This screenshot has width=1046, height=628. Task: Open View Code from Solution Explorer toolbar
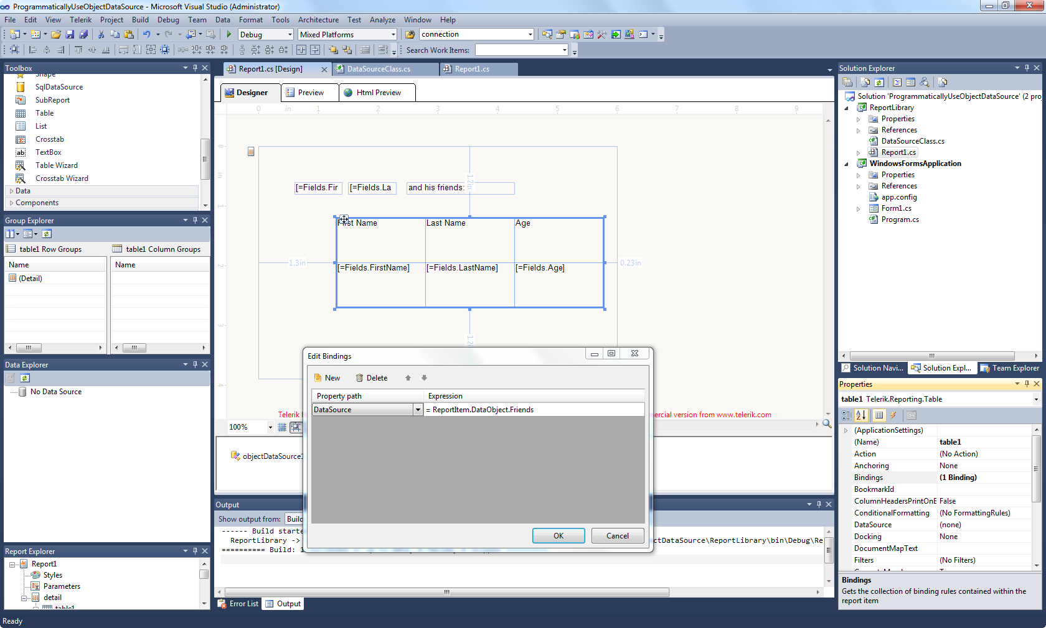tap(897, 82)
